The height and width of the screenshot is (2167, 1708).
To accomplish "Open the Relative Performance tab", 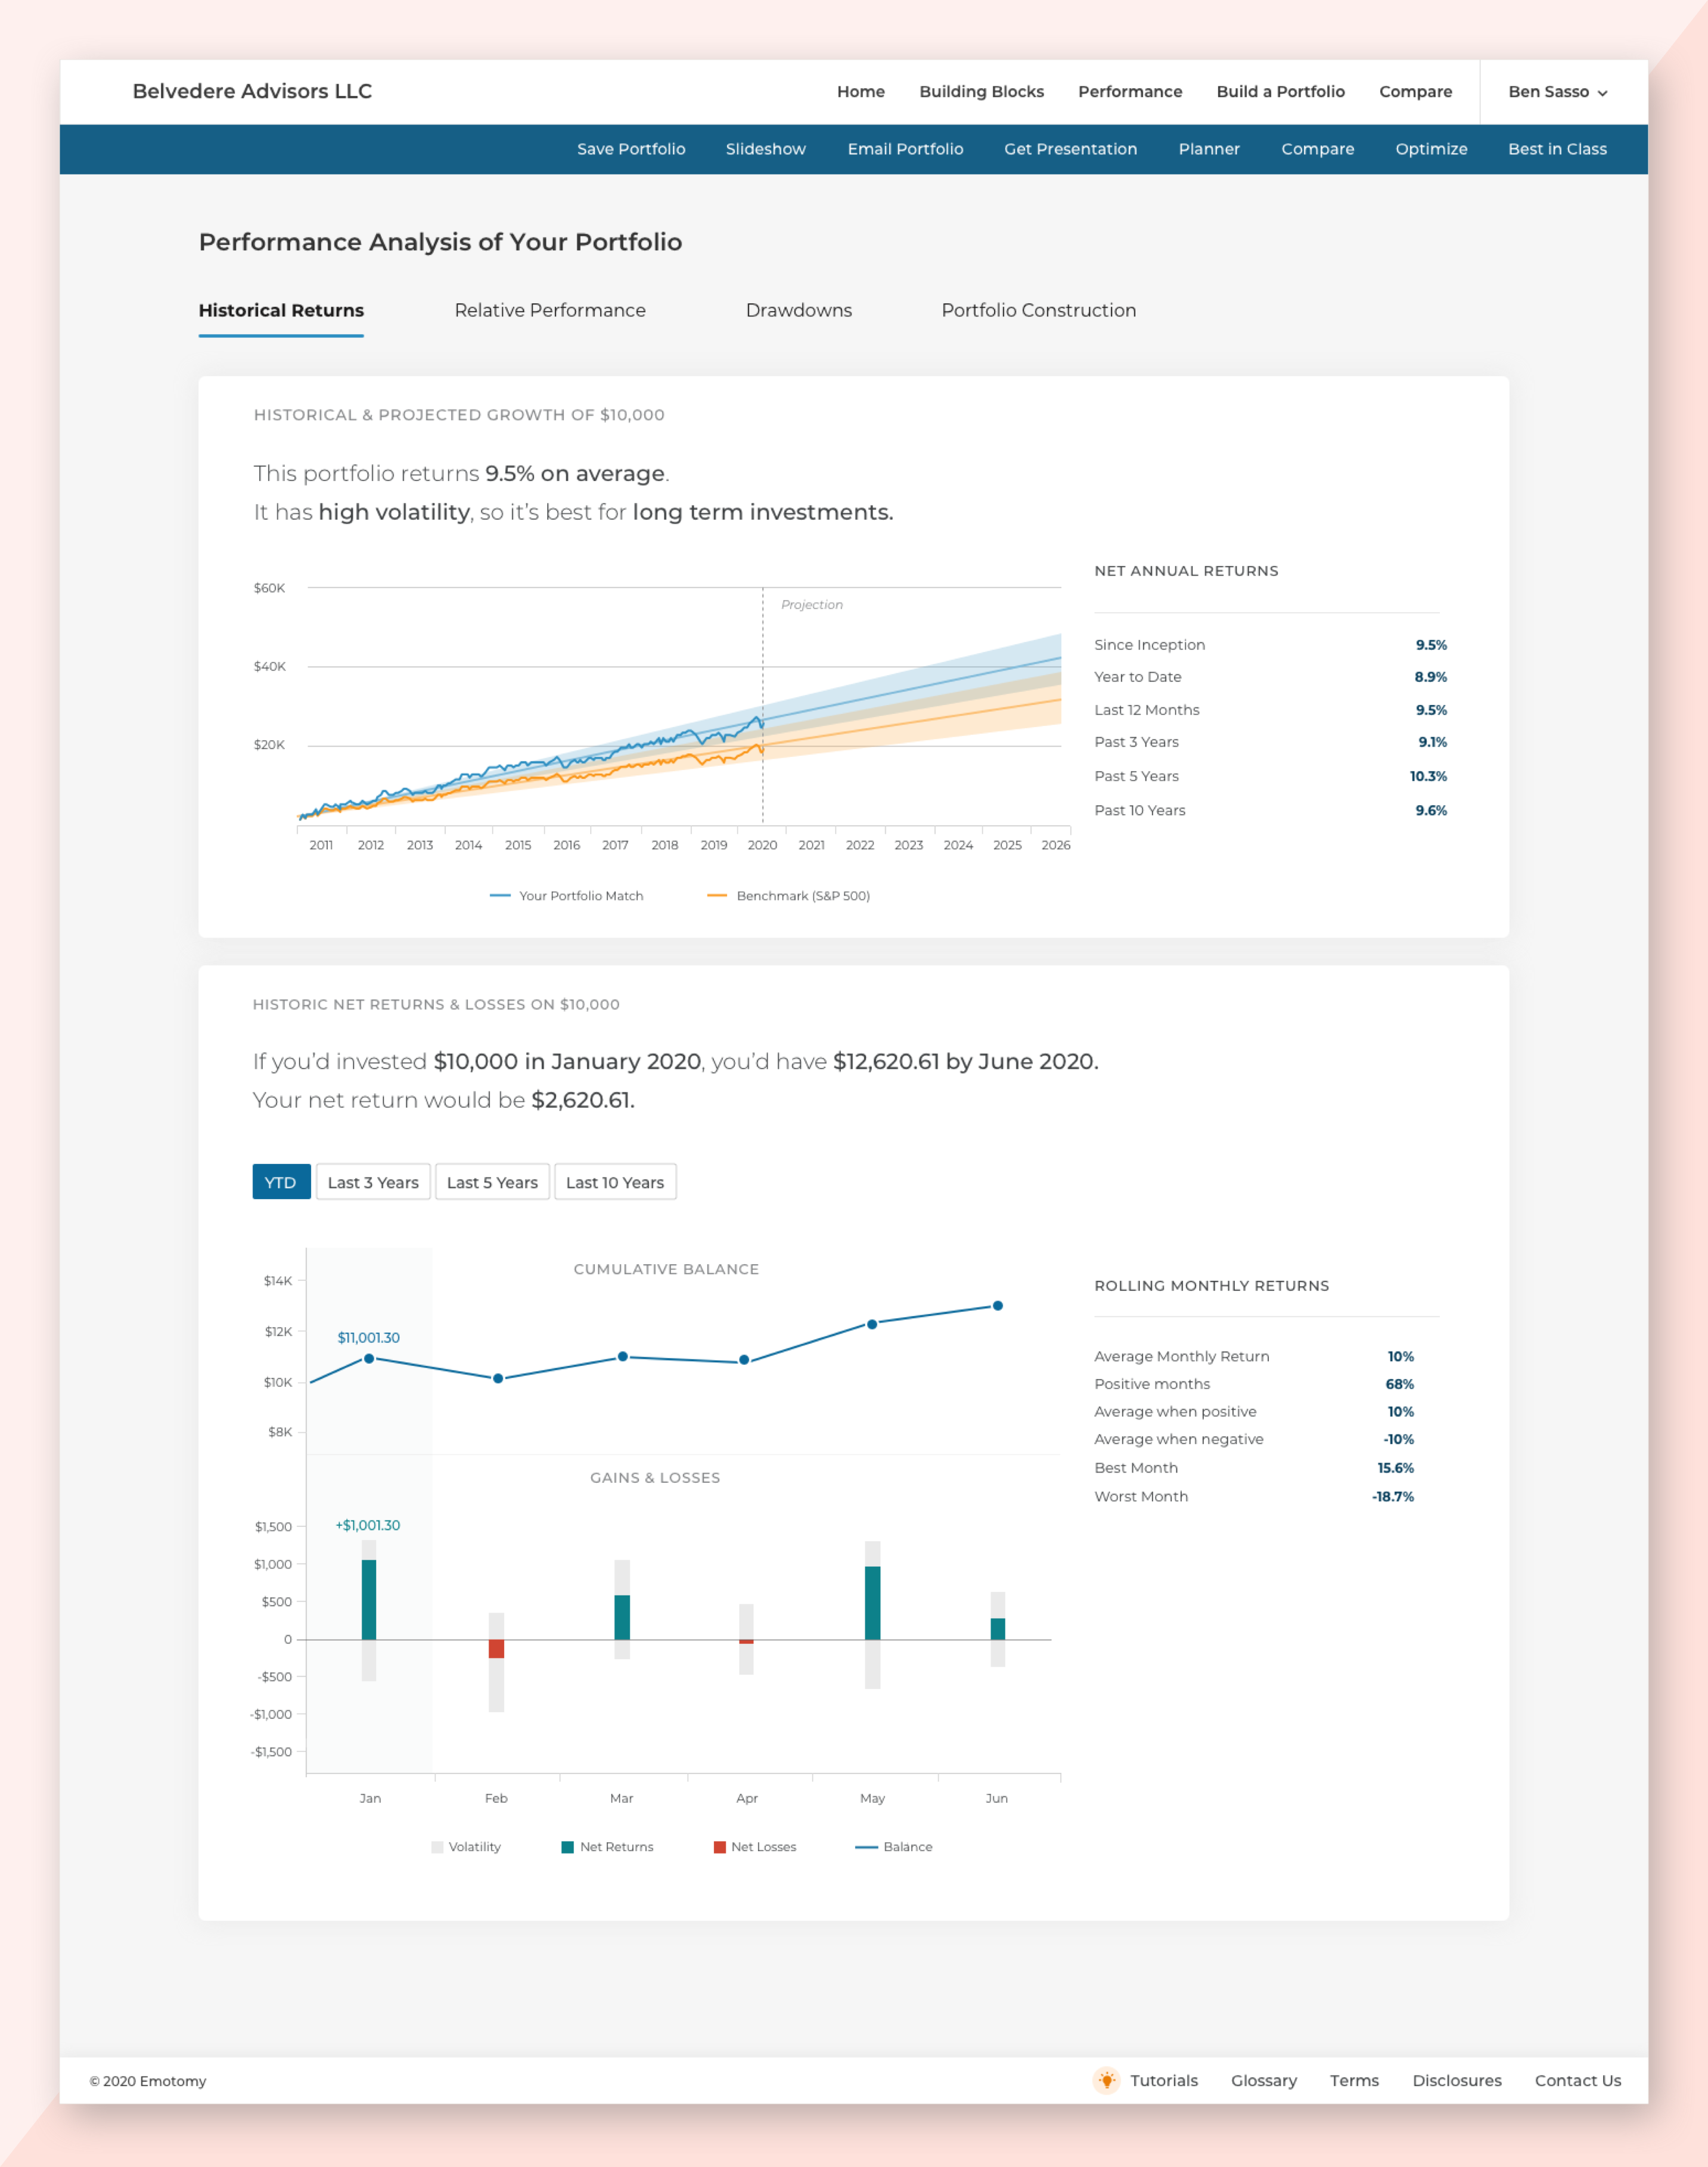I will click(x=549, y=310).
